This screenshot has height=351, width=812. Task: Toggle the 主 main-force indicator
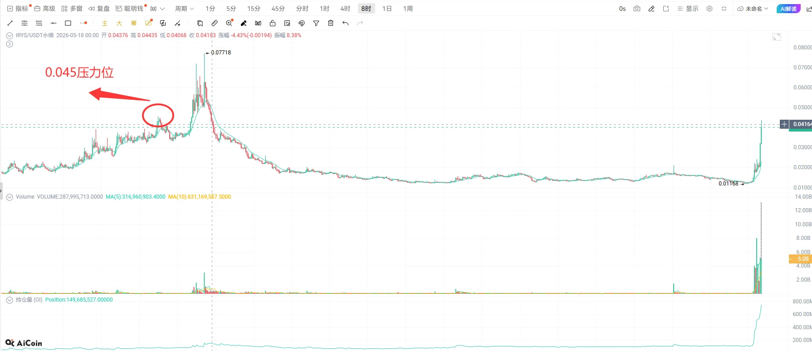point(105,23)
